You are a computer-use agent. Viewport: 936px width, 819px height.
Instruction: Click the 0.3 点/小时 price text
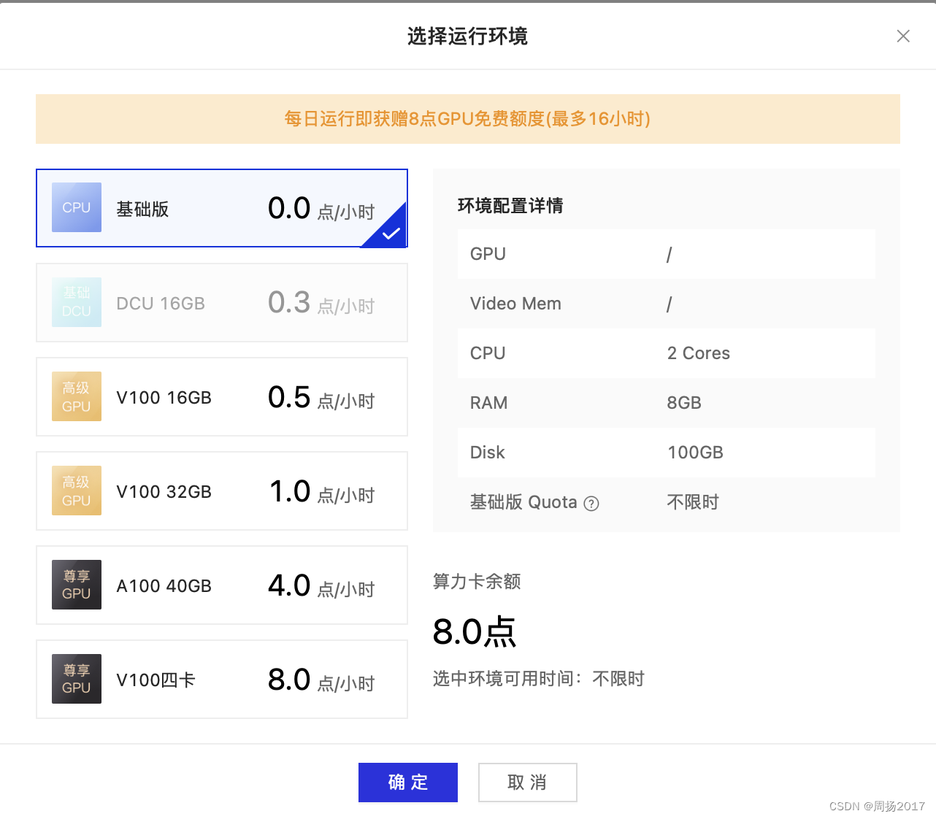coord(321,304)
